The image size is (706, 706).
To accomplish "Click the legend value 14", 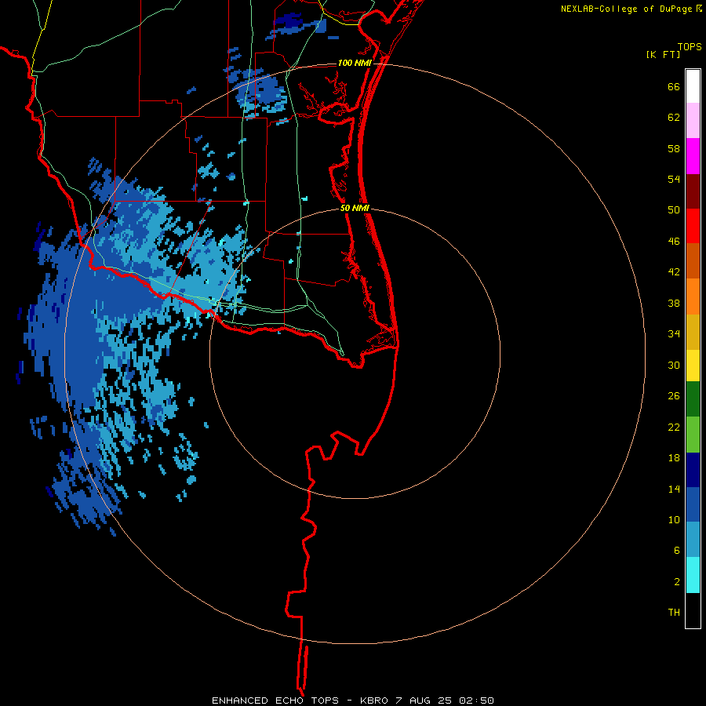I will click(674, 489).
